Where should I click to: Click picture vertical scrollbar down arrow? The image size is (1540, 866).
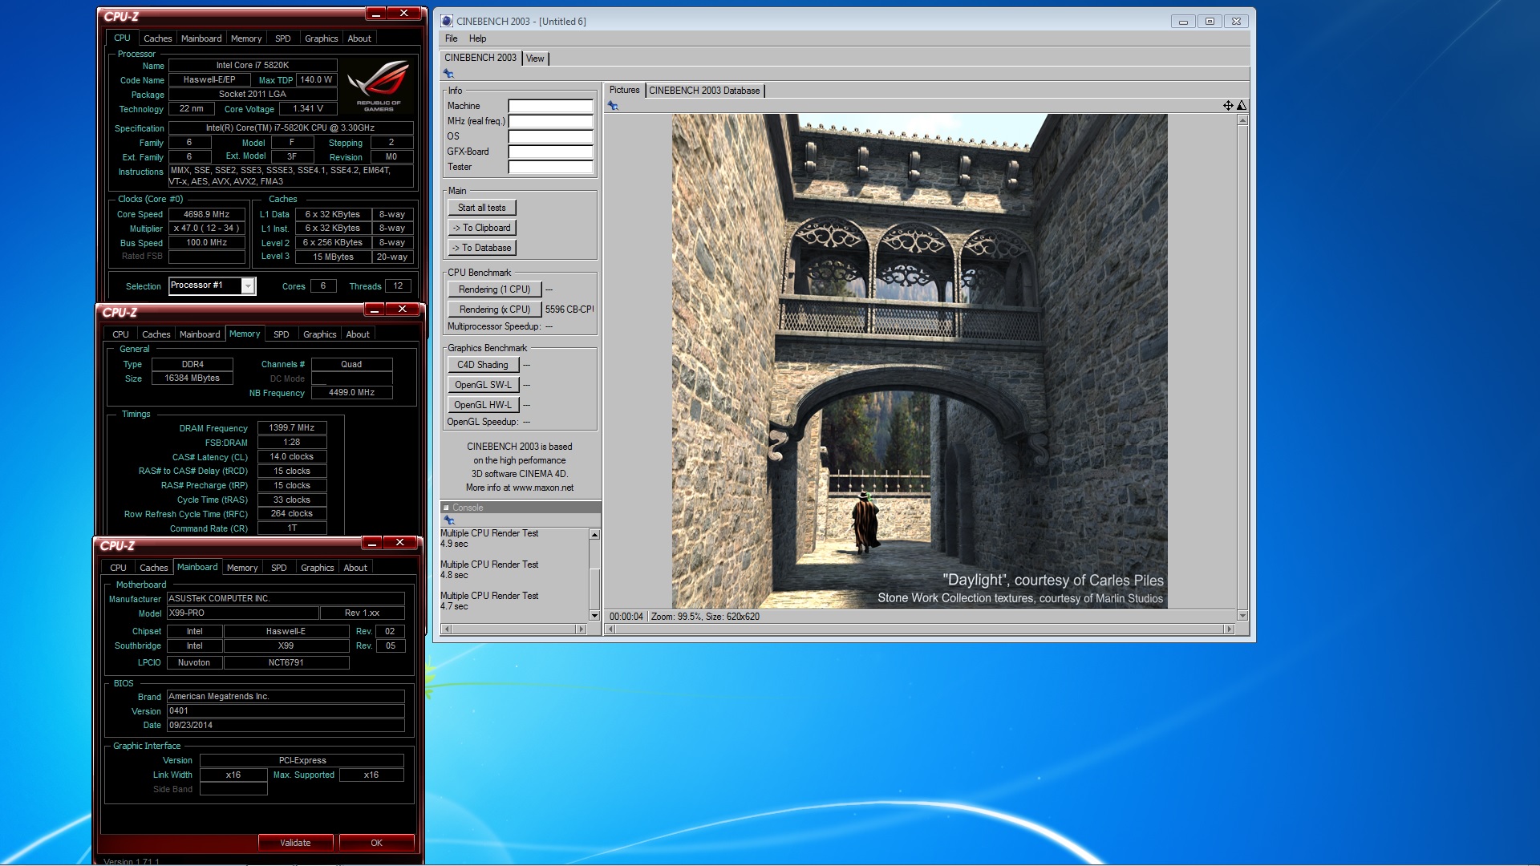1242,616
